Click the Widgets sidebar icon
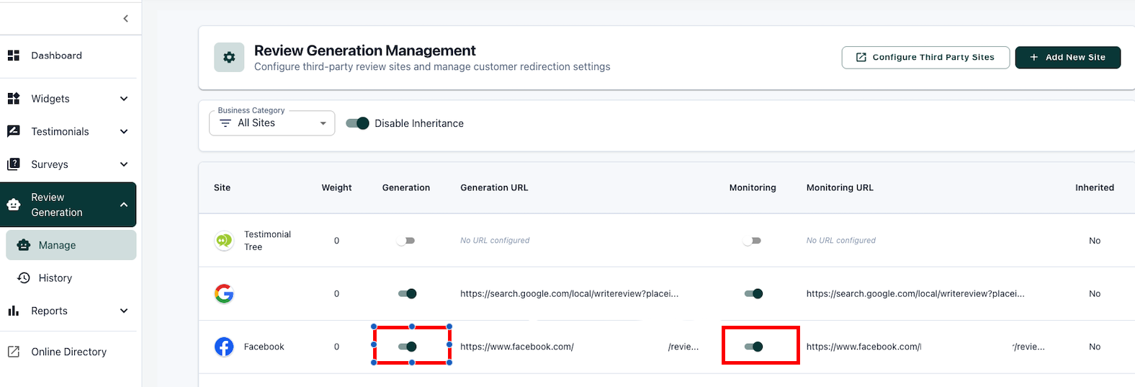Viewport: 1135px width, 387px height. point(13,99)
